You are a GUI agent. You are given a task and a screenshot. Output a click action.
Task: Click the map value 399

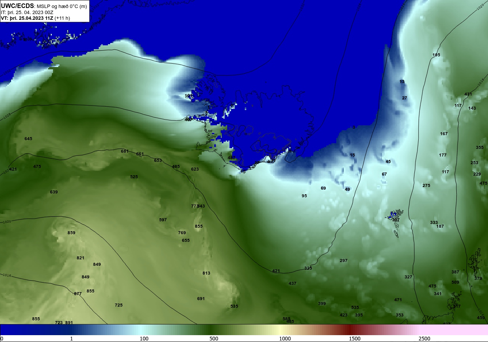pyautogui.click(x=322, y=304)
